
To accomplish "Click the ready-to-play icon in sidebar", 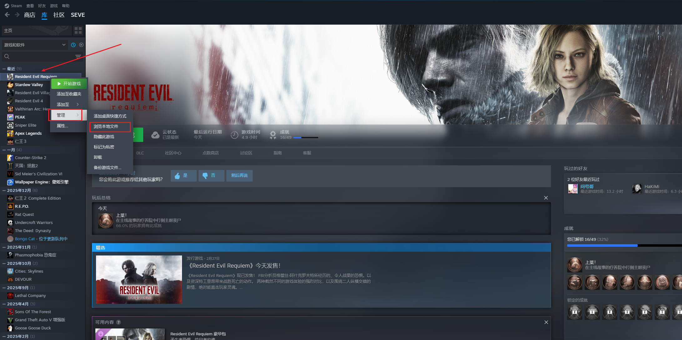I will [x=81, y=45].
